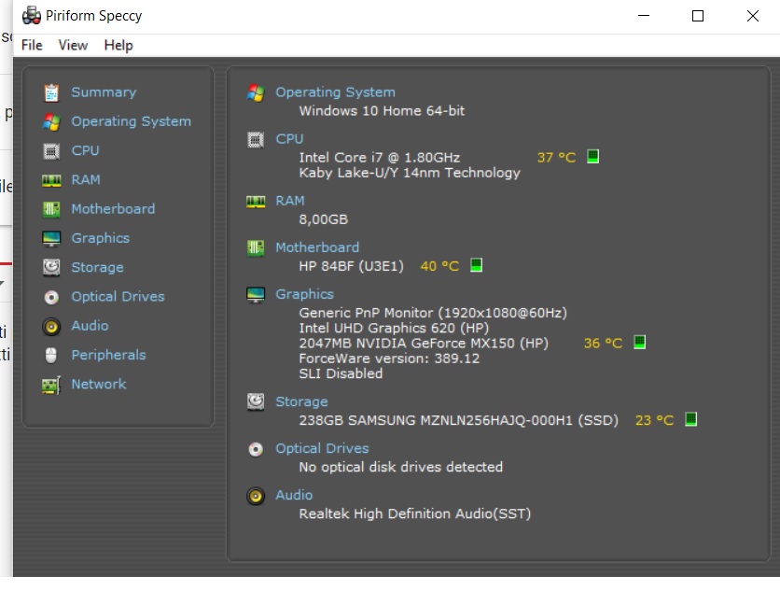Click the Storage drive icon in summary pane

256,401
